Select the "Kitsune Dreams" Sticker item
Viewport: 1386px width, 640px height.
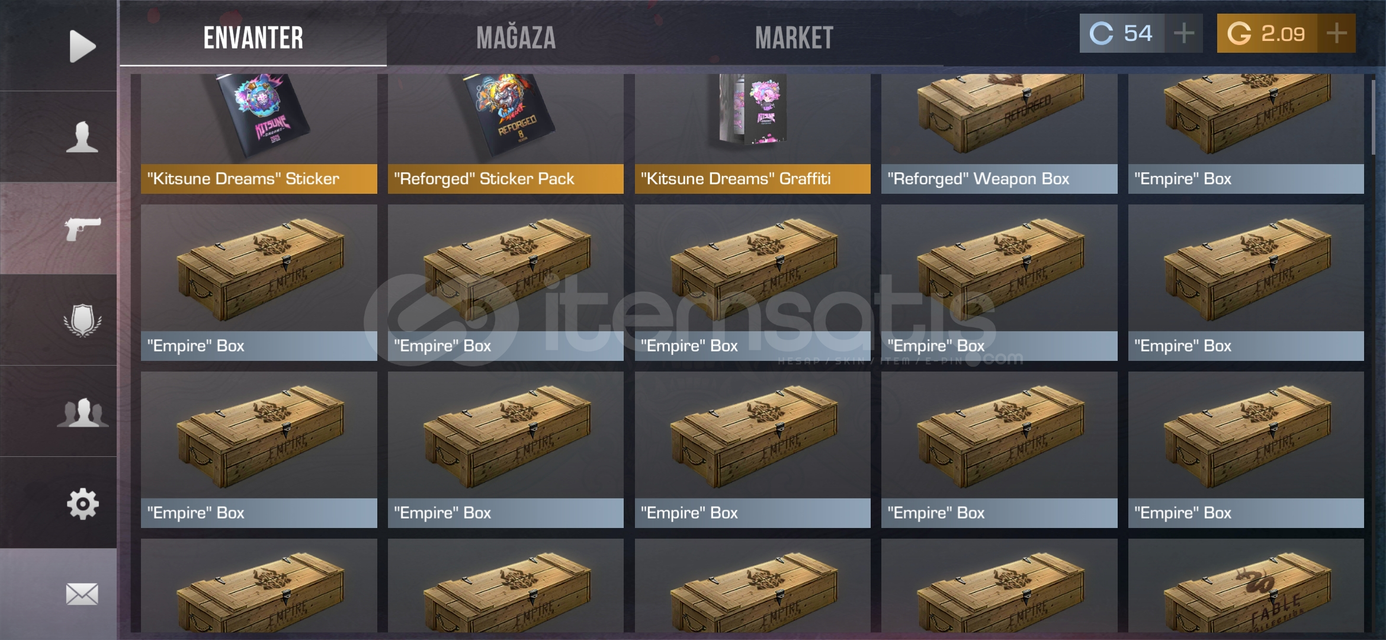pyautogui.click(x=259, y=134)
